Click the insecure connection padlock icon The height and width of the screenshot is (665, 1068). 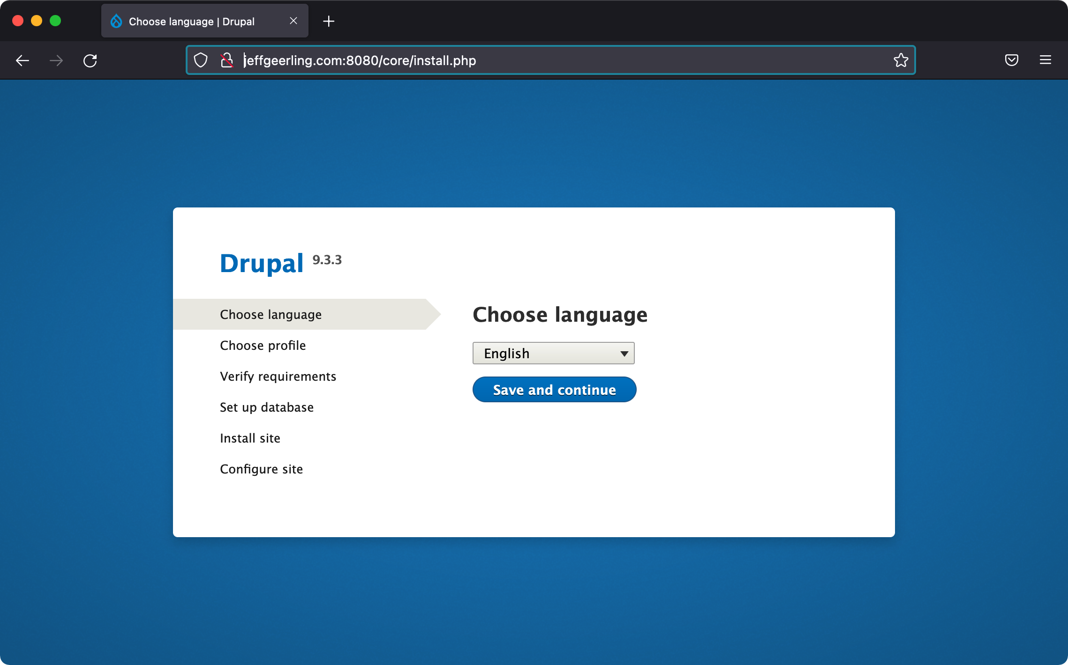(226, 60)
